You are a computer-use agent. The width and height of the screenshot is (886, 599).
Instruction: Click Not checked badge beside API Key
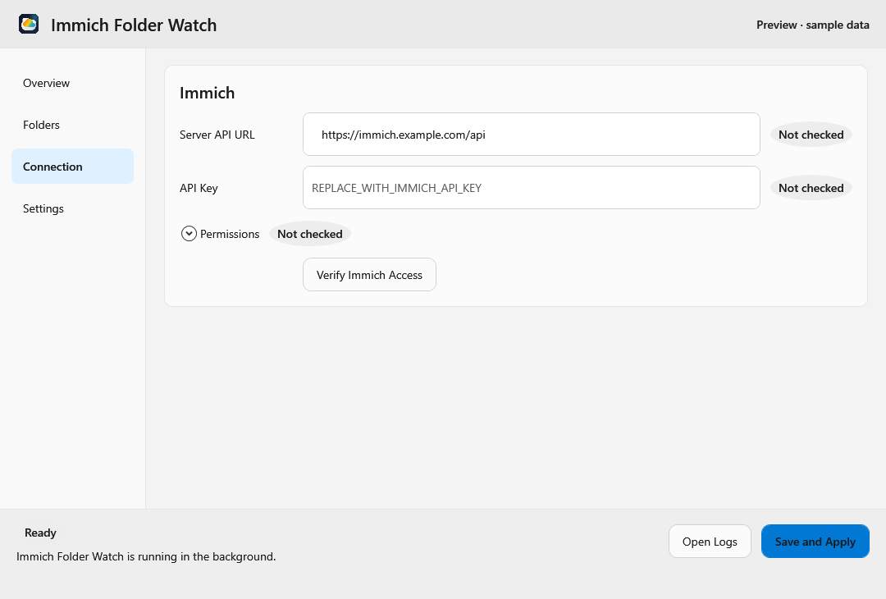pyautogui.click(x=811, y=188)
